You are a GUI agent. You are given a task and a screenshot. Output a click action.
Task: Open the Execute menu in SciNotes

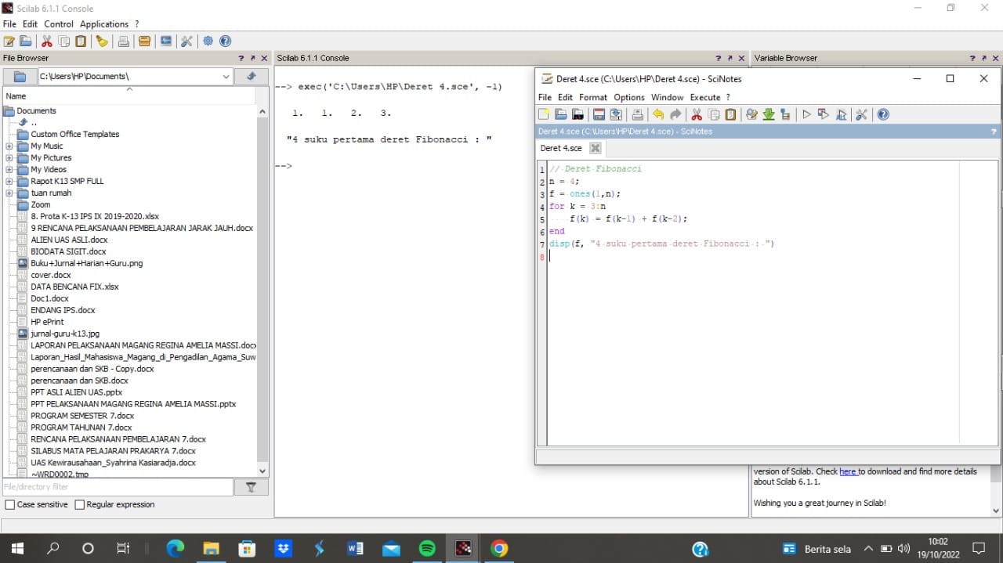[705, 97]
